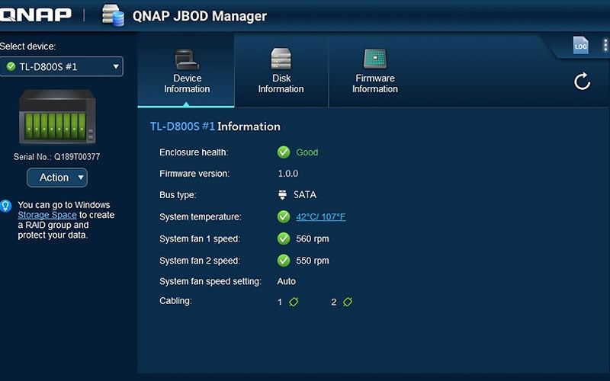The width and height of the screenshot is (610, 381).
Task: Click cabling port 2 link icon
Action: click(348, 303)
